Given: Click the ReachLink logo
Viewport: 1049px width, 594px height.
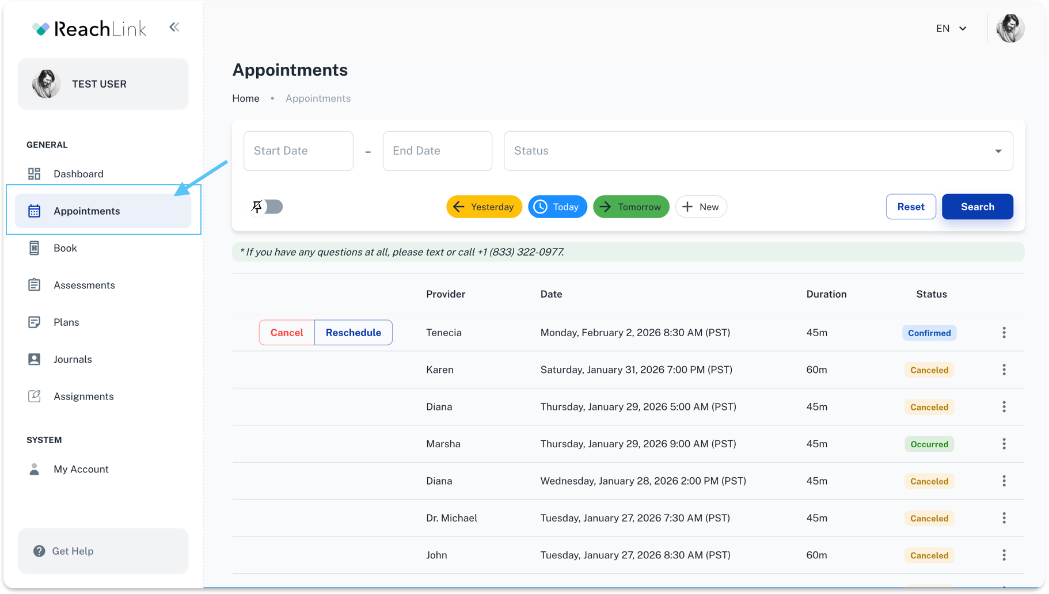Looking at the screenshot, I should tap(89, 28).
